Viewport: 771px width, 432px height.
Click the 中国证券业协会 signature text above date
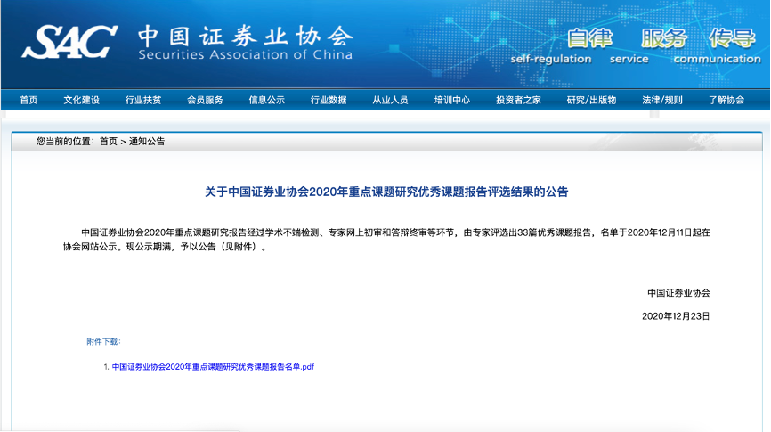678,293
